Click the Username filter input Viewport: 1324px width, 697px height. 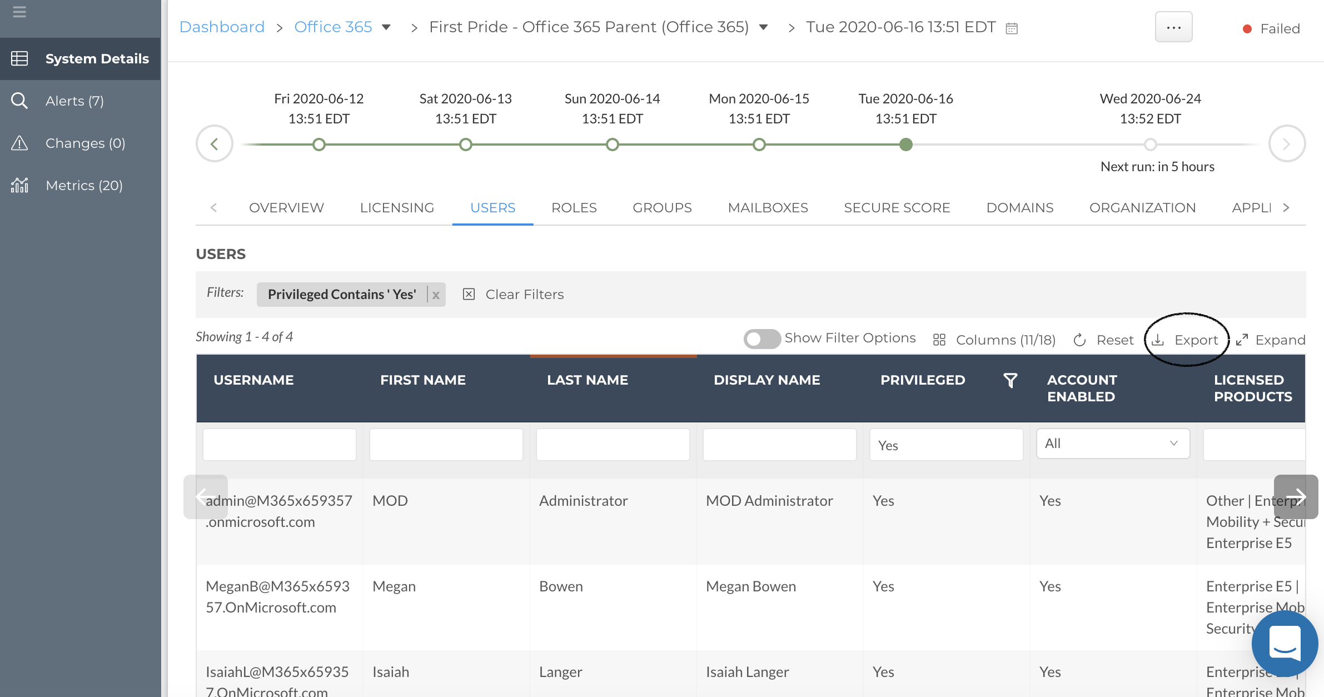[x=280, y=444]
